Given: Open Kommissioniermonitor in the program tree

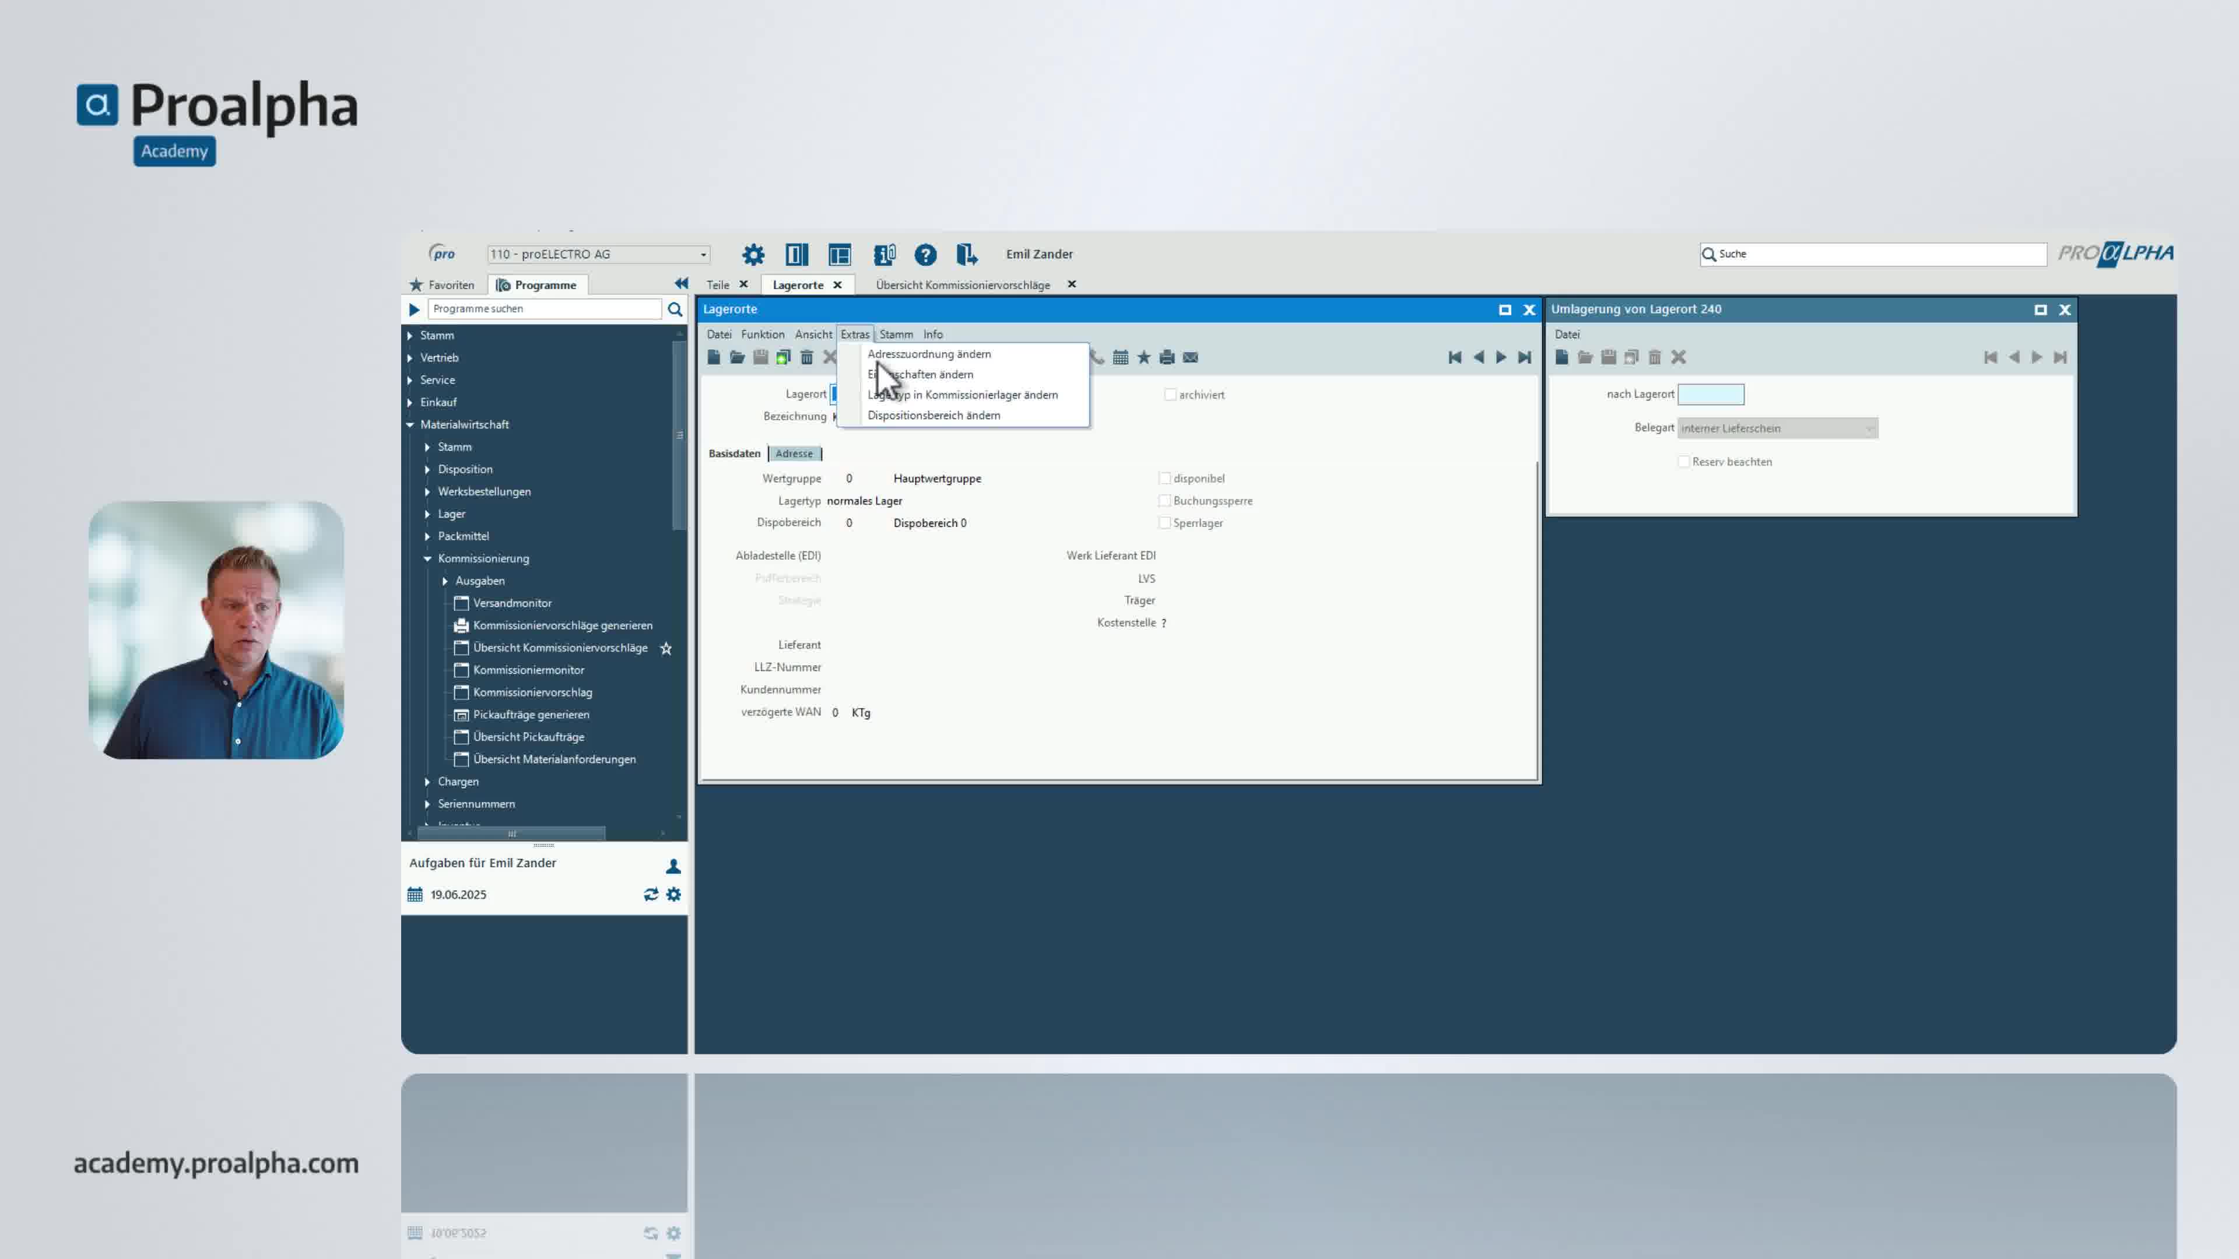Looking at the screenshot, I should (x=528, y=670).
